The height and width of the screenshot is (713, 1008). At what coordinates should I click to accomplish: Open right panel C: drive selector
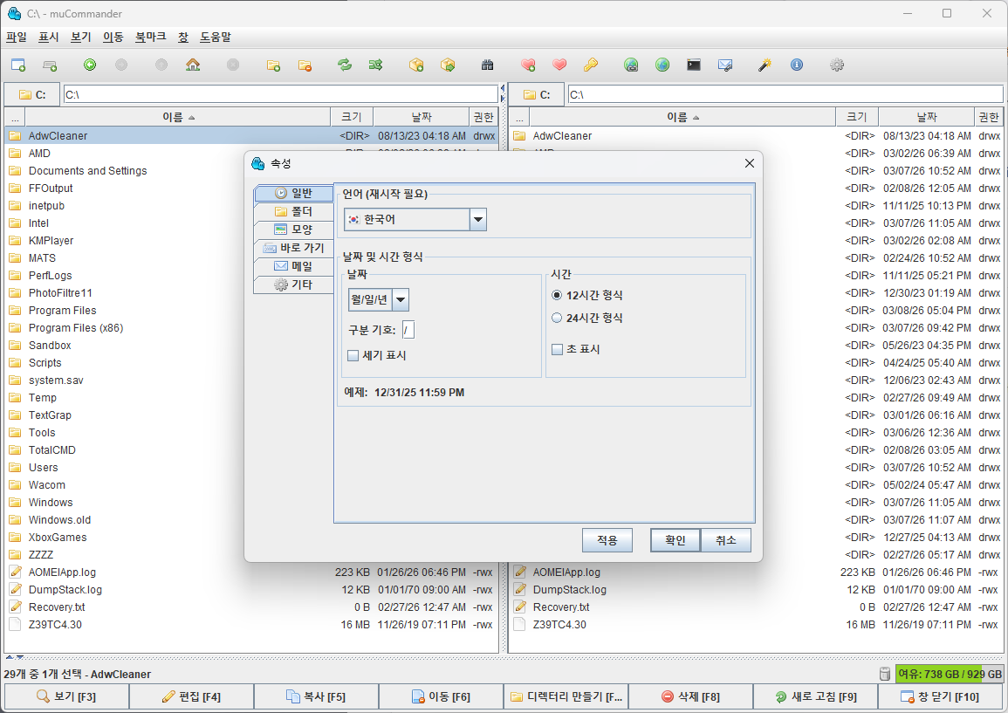point(537,94)
